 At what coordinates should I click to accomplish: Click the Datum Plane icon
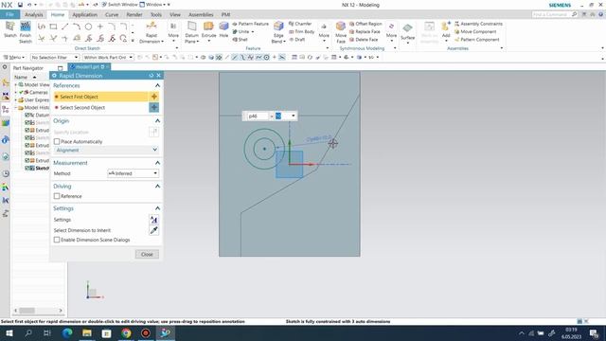tap(191, 27)
